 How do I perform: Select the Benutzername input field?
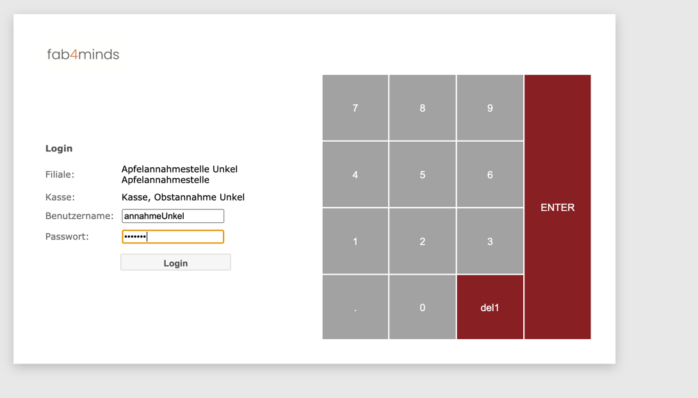172,216
